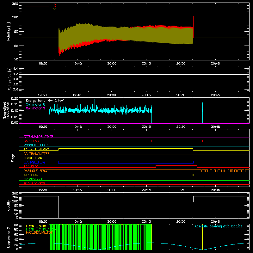Screen dimensions: 253x253
Task: Click the '3.6' tick on Roll period axis
Action: click(15, 89)
